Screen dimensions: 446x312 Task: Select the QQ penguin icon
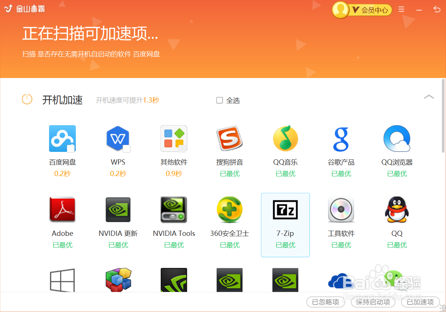pos(397,210)
